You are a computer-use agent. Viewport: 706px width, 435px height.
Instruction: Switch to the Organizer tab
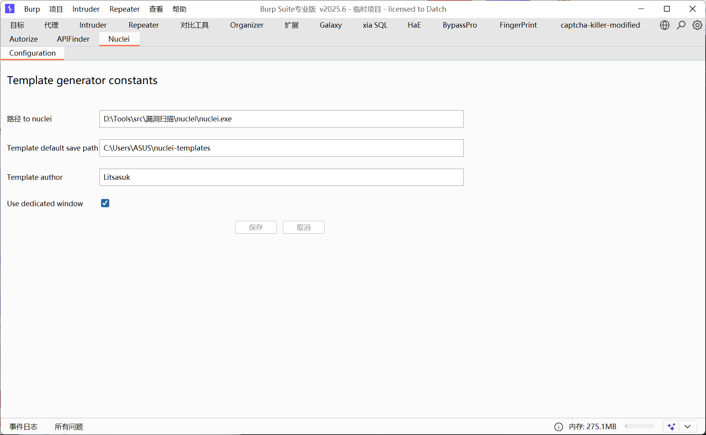(x=247, y=25)
